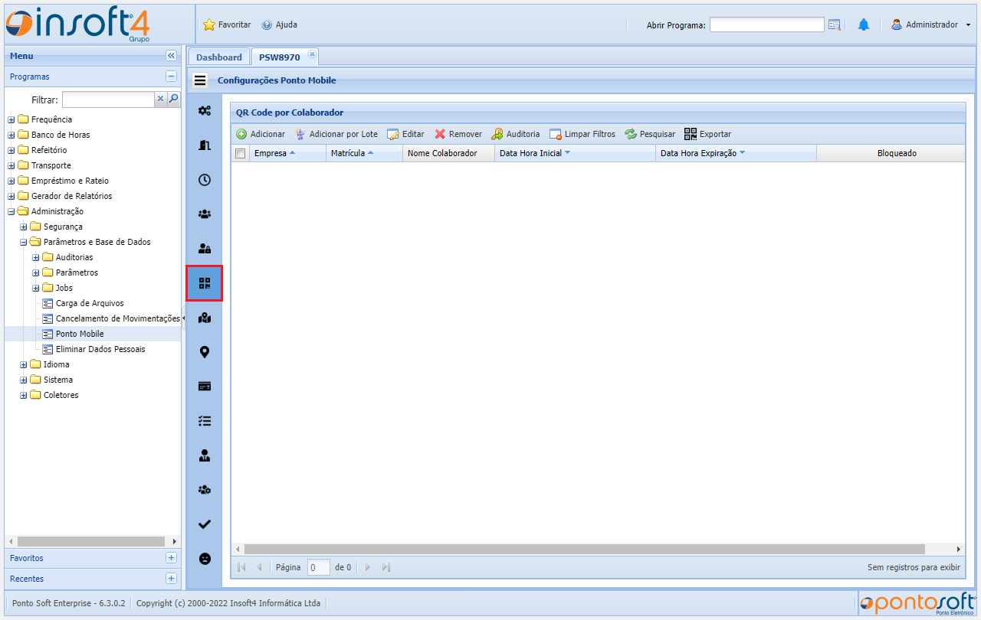Expand the Favoritos panel
Screen dimensions: 981x620
point(171,558)
